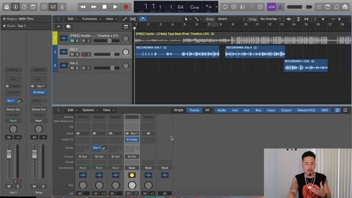The width and height of the screenshot is (352, 198).
Task: Click the Bus 1 send in Mixer
Action: pyautogui.click(x=97, y=148)
